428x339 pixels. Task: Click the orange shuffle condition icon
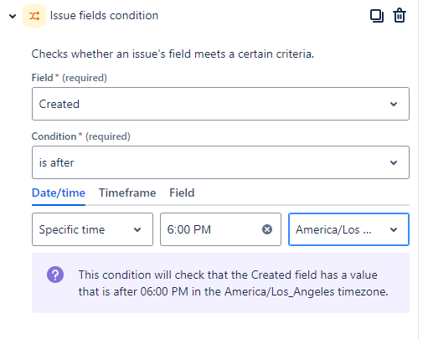pos(34,16)
